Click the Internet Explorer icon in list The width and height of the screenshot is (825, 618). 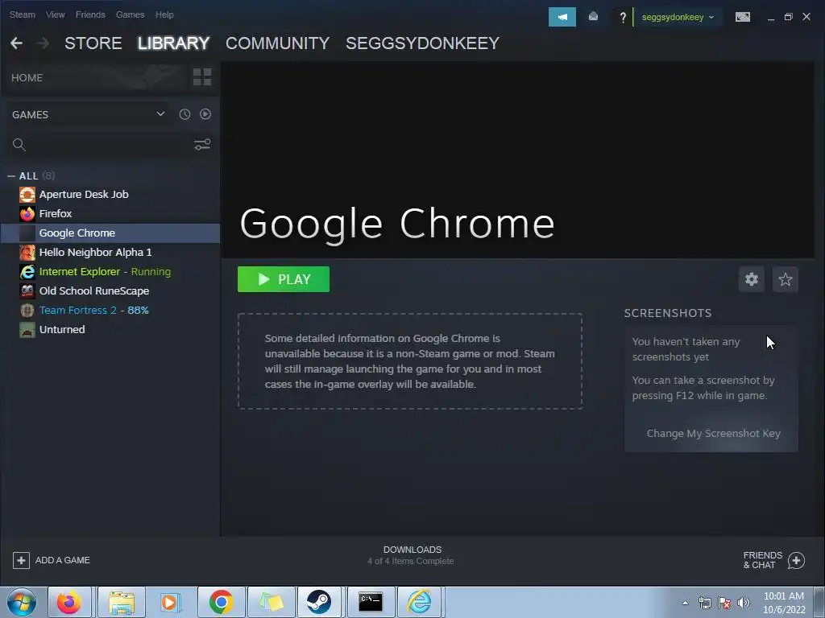(x=27, y=272)
